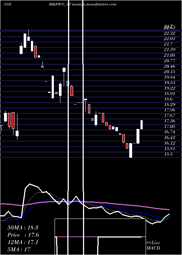
Task: Select the 16.12 price level label
Action: [x=170, y=143]
